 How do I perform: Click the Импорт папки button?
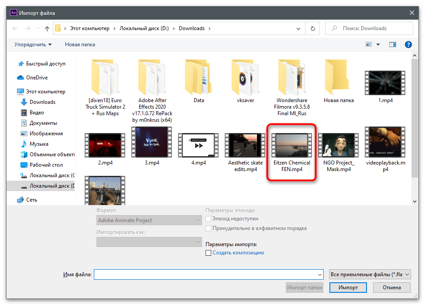pyautogui.click(x=305, y=288)
